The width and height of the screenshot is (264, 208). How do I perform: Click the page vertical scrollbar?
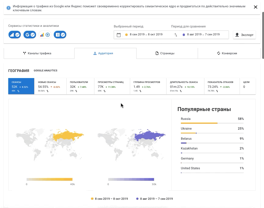(x=263, y=35)
